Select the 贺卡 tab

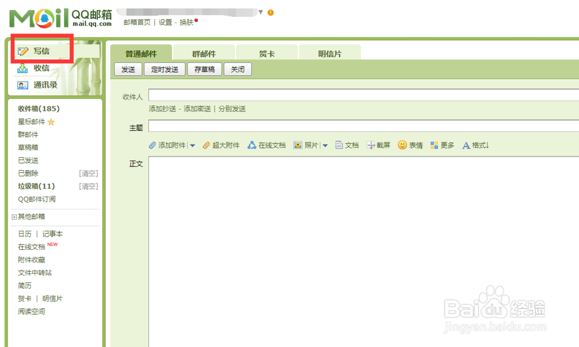(266, 53)
